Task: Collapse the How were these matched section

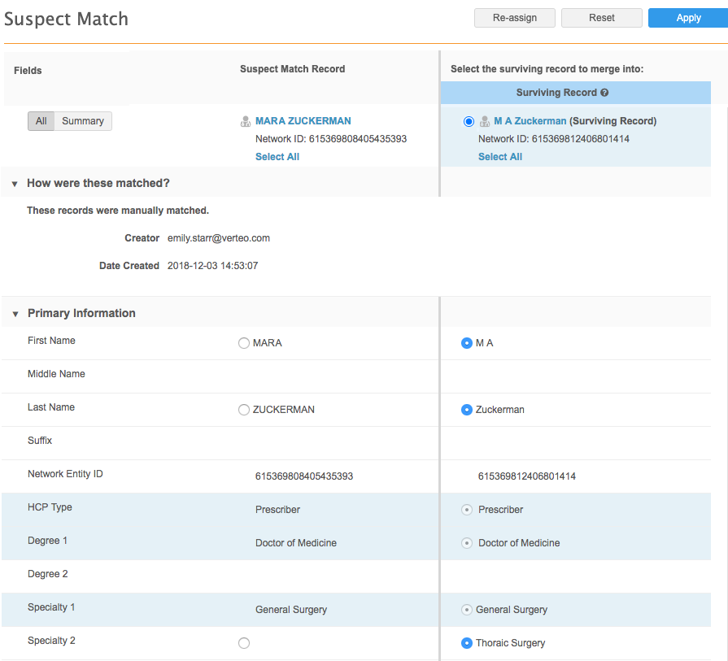Action: point(15,184)
